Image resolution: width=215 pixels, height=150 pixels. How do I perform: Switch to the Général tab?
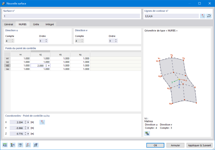[9, 24]
